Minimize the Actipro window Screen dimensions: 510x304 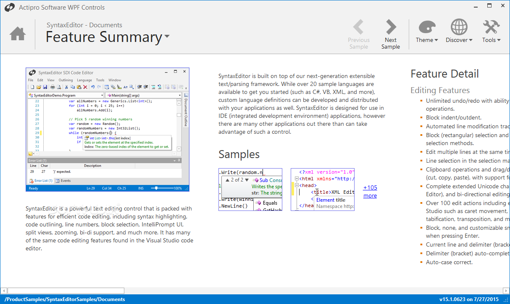pyautogui.click(x=476, y=6)
